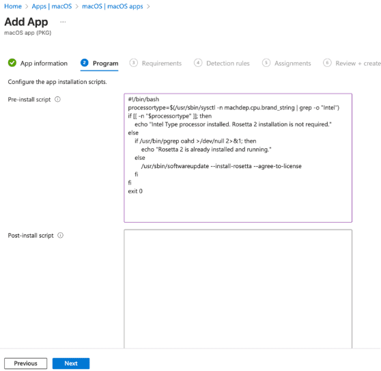Click the step 2 Program circle icon
The height and width of the screenshot is (371, 381).
84,63
